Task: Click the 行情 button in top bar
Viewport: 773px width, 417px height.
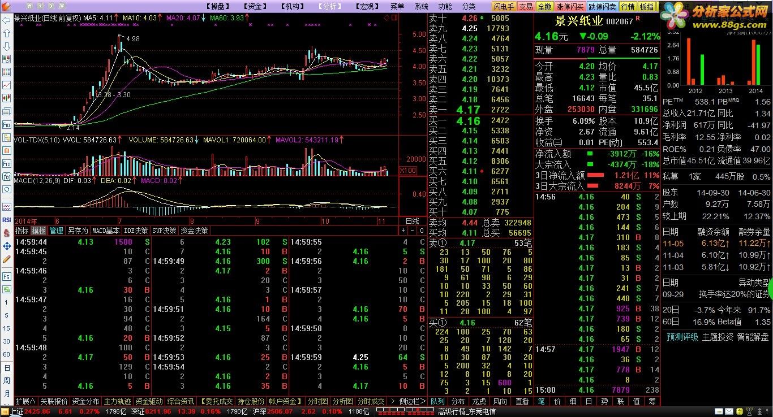Action: pyautogui.click(x=628, y=6)
